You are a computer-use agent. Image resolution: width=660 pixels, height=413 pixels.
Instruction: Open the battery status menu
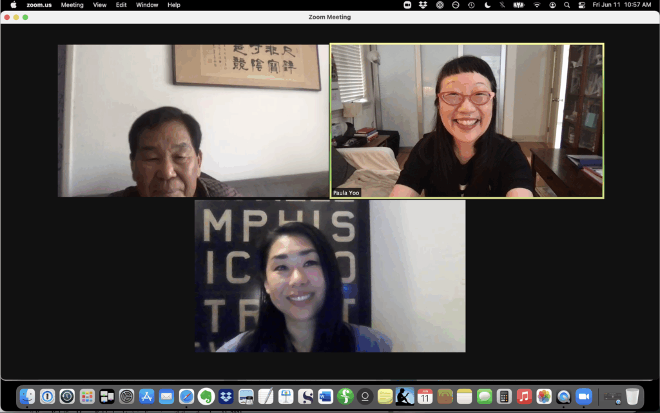(519, 5)
